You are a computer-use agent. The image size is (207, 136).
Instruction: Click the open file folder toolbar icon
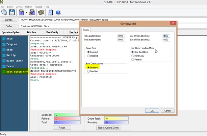click(4, 12)
